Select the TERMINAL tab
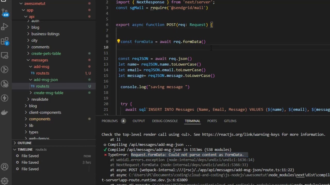This screenshot has height=185, width=330. [192, 121]
